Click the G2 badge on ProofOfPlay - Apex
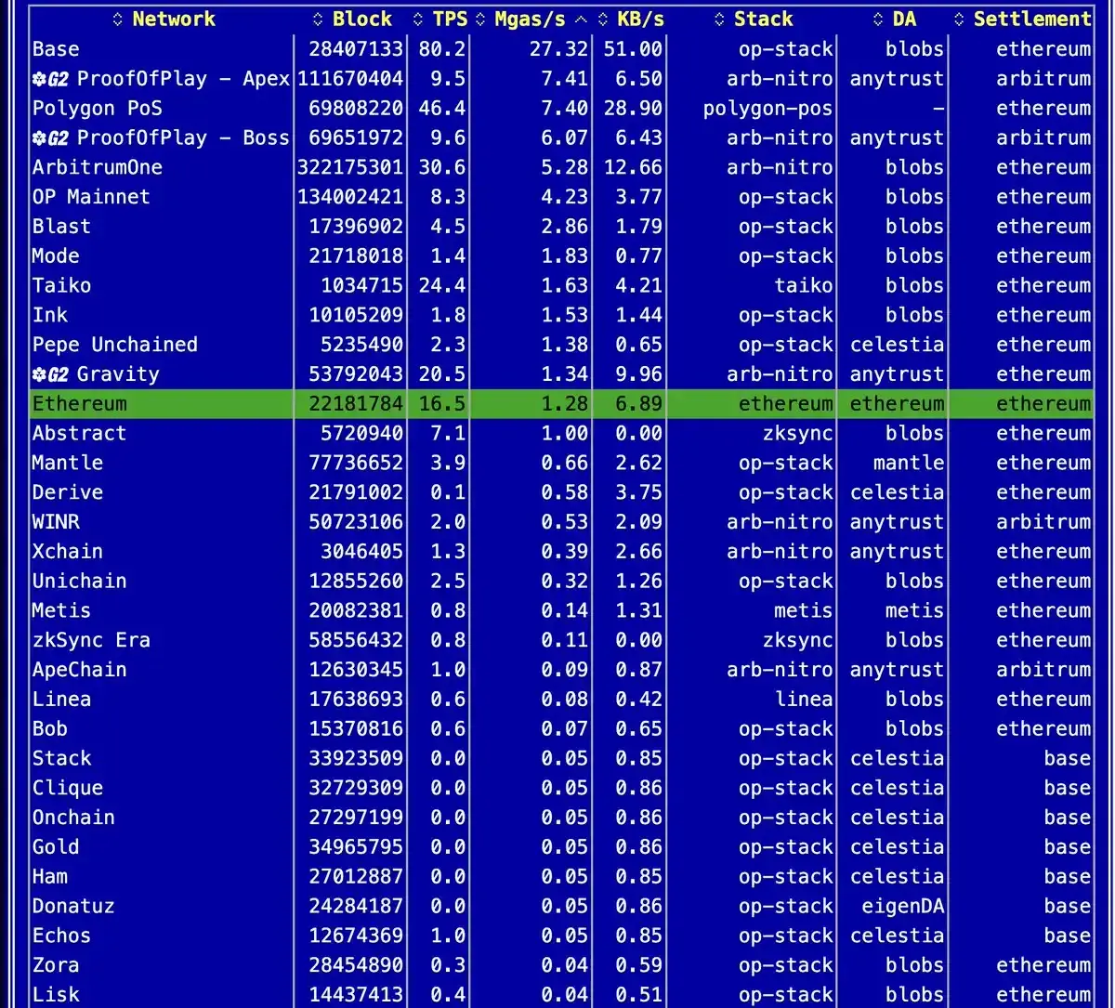The height and width of the screenshot is (1008, 1115). pyautogui.click(x=50, y=79)
